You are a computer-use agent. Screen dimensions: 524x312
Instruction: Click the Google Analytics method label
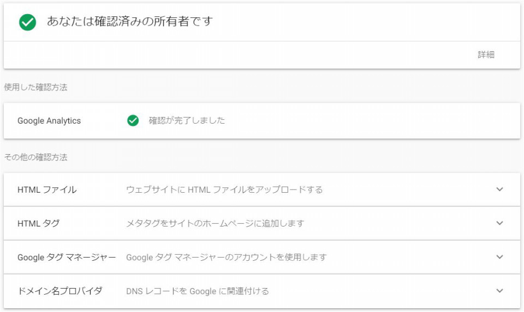click(x=49, y=121)
